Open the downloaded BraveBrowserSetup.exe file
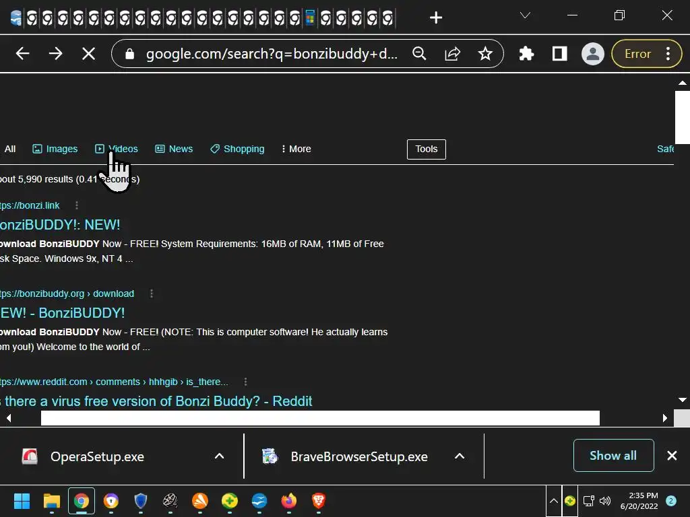Viewport: 690px width, 517px height. 359,457
